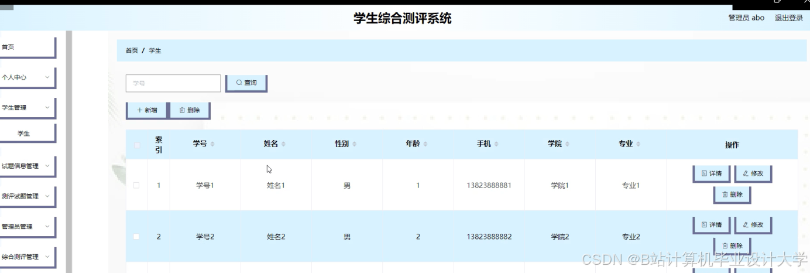Sort by the 学号 column arrows
810x273 pixels.
(x=212, y=144)
